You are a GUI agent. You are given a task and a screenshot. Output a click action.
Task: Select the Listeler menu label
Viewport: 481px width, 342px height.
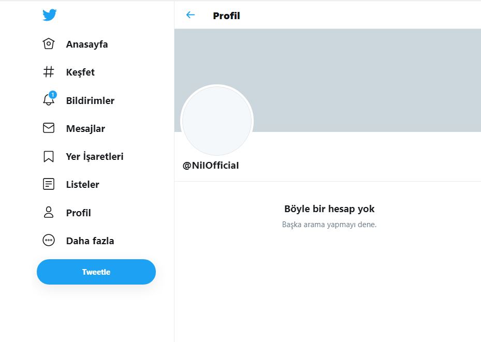83,184
